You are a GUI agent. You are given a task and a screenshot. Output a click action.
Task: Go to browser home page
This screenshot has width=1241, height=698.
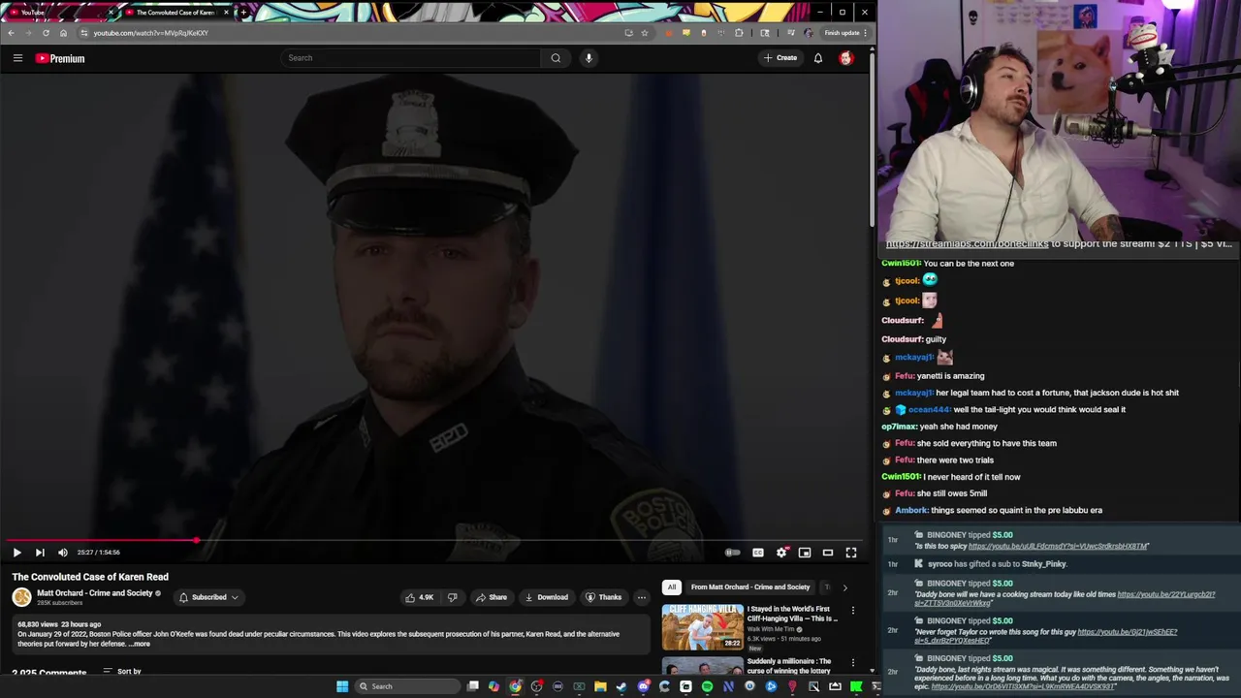pos(63,33)
